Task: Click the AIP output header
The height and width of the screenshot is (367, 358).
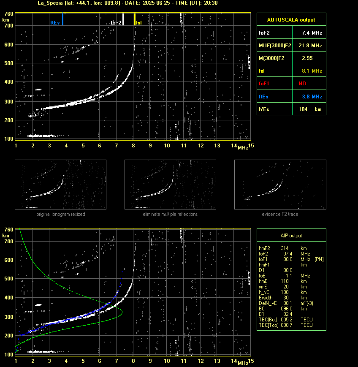Action: (291, 236)
